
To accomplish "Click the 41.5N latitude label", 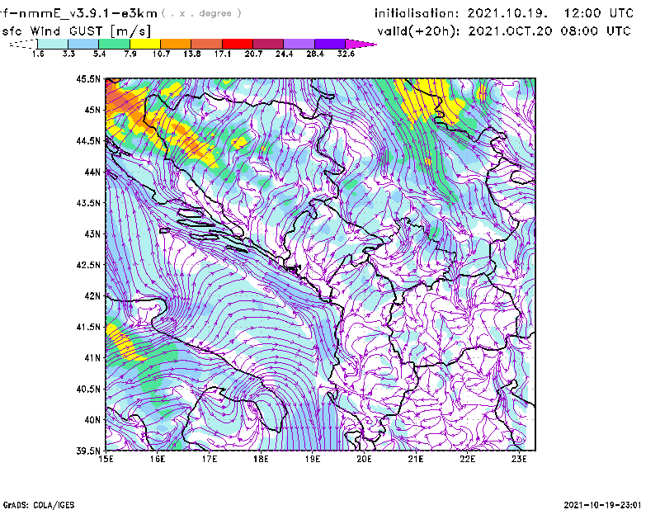I will pyautogui.click(x=89, y=327).
